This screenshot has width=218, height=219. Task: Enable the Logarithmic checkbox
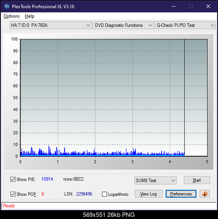click(x=104, y=194)
